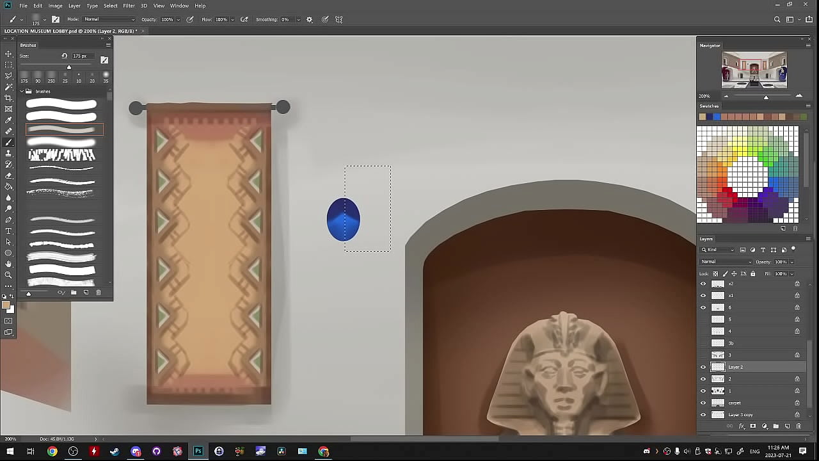819x461 pixels.
Task: Select the Eyedropper tool
Action: point(8,120)
